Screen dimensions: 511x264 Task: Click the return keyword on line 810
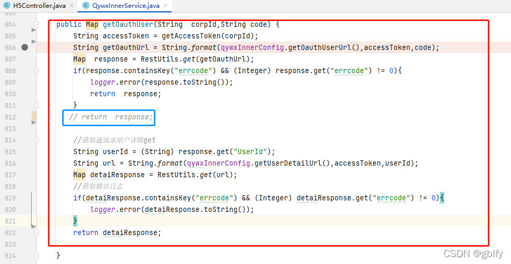(103, 94)
